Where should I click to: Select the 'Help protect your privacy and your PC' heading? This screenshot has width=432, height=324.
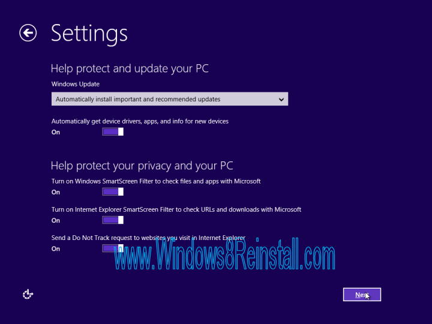point(142,166)
